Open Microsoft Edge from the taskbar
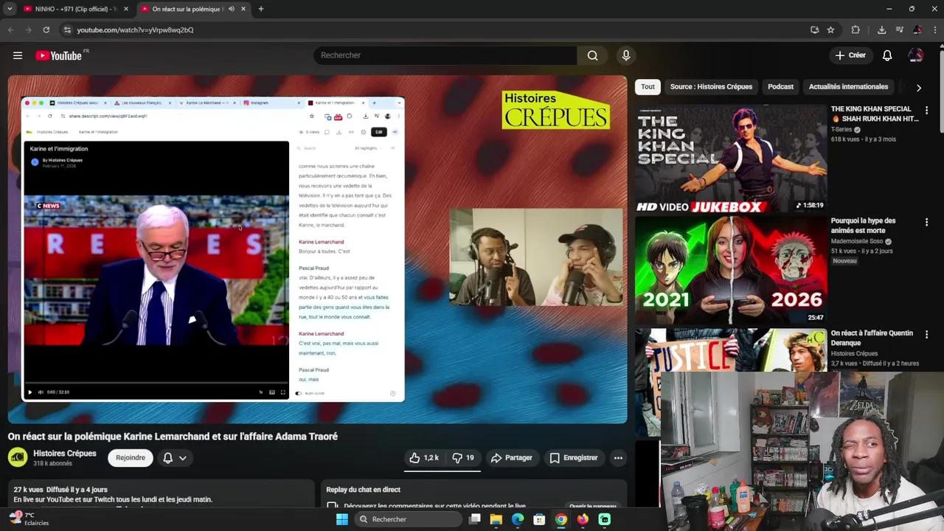The height and width of the screenshot is (531, 944). [518, 519]
